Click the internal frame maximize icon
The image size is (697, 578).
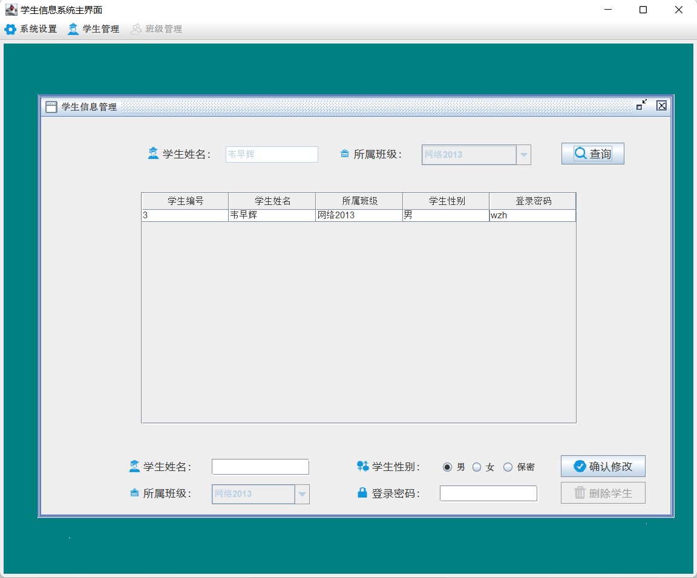tap(641, 105)
